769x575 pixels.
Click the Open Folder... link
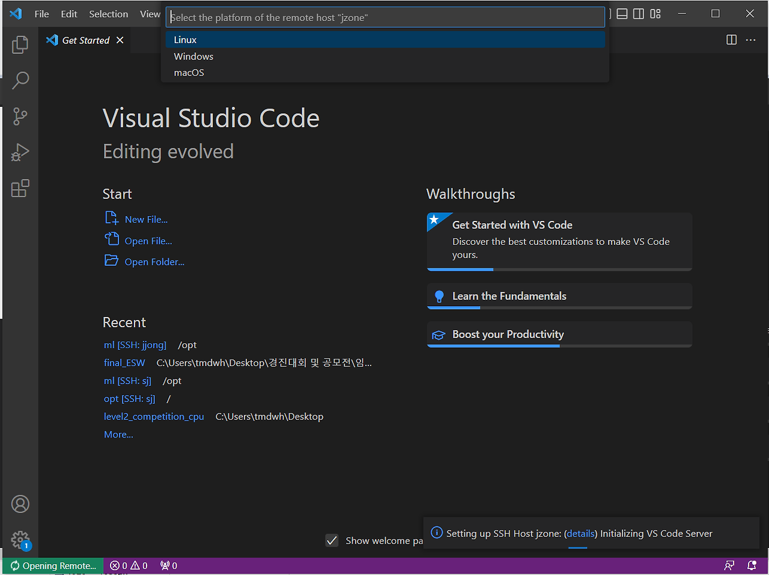point(154,262)
